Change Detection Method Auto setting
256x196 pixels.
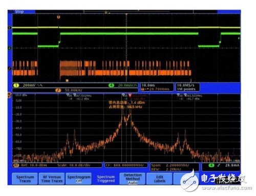pyautogui.click(x=133, y=179)
